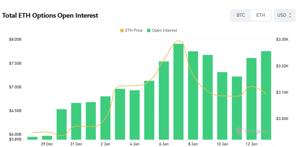Select the 29 Dec bar
298x147 pixels.
pos(47,137)
